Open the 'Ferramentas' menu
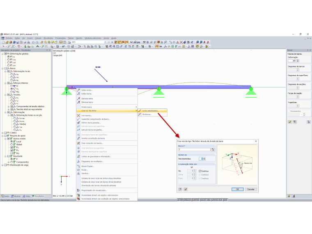Image resolution: width=312 pixels, height=234 pixels. 60,38
